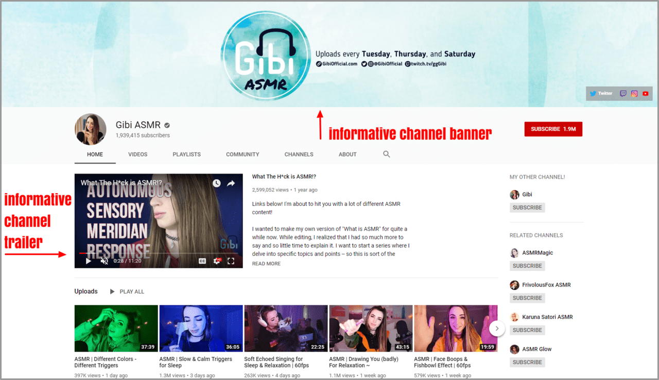Image resolution: width=659 pixels, height=380 pixels.
Task: Click the verified badge next to Gibi ASMR
Action: pyautogui.click(x=167, y=125)
